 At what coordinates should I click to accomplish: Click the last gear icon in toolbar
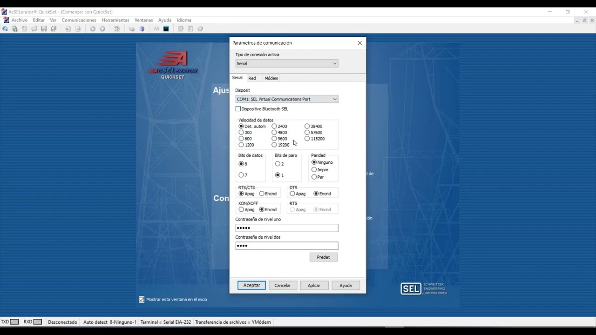200,29
